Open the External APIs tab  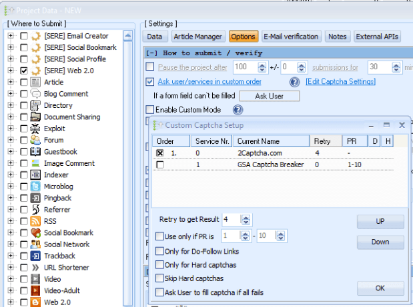(x=377, y=37)
